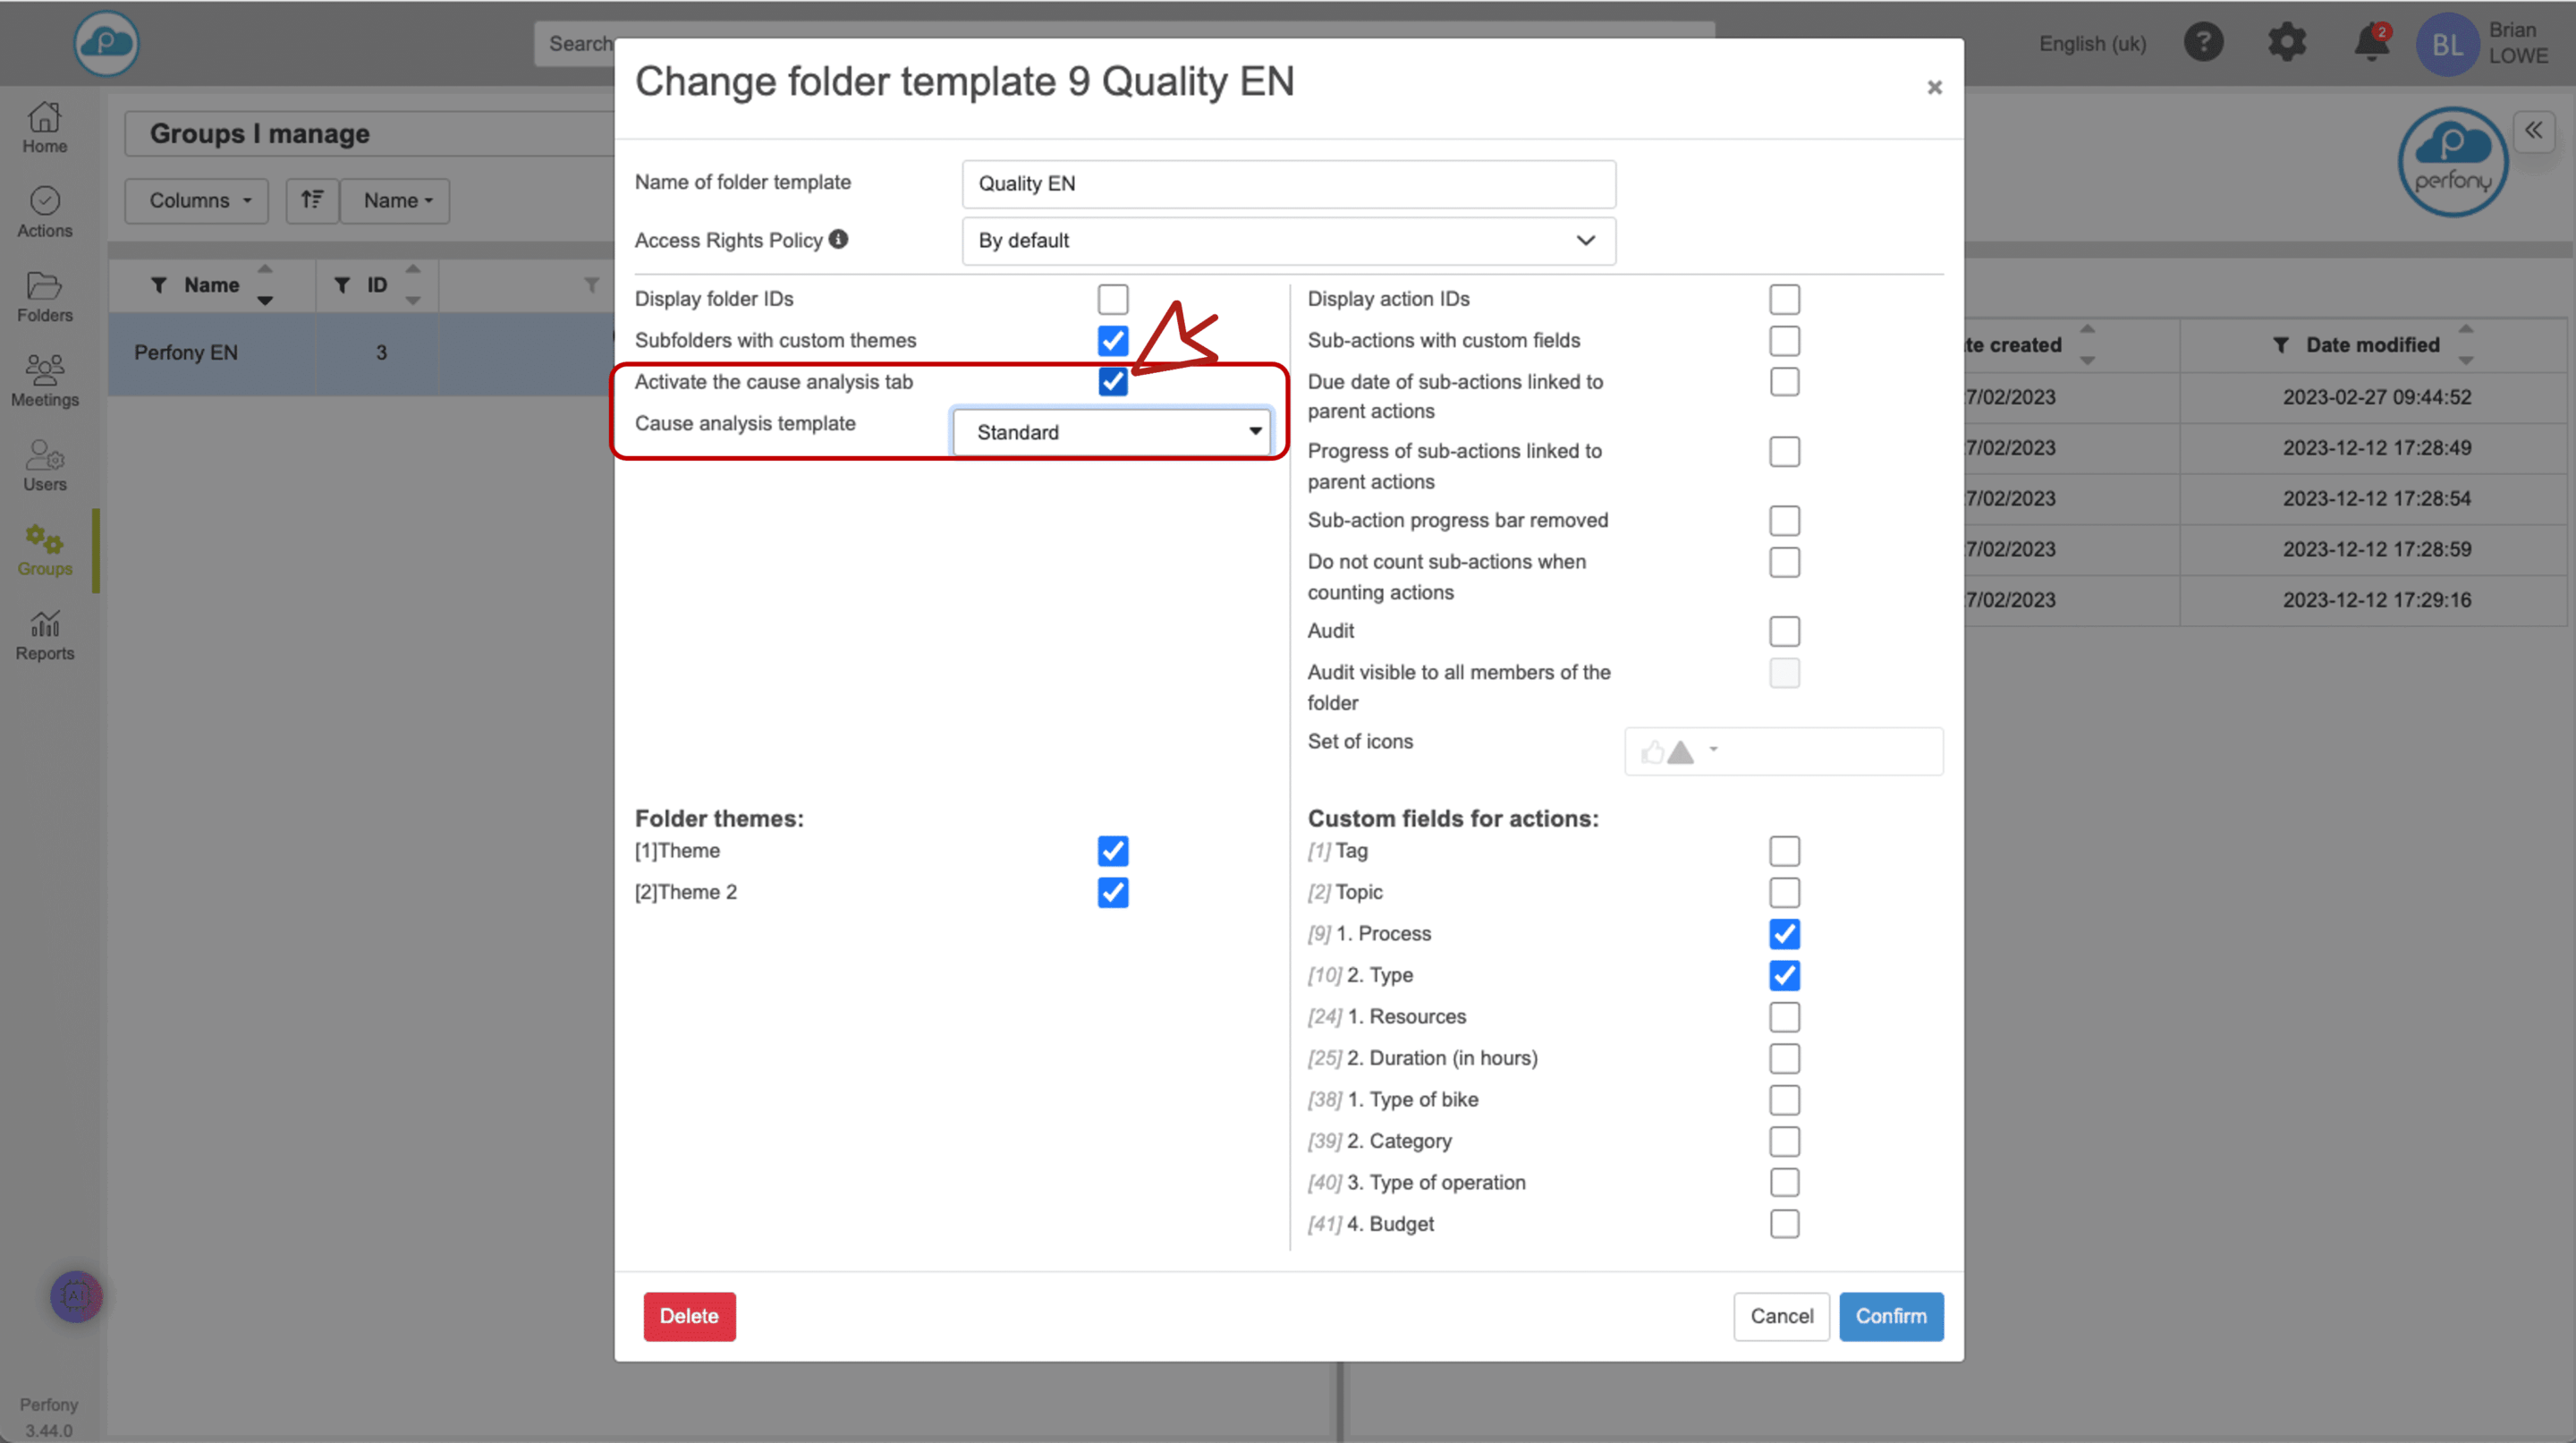Open the Cause analysis template dropdown

[1112, 432]
